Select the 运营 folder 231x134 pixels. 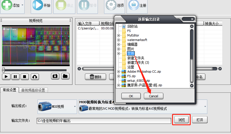[131, 67]
